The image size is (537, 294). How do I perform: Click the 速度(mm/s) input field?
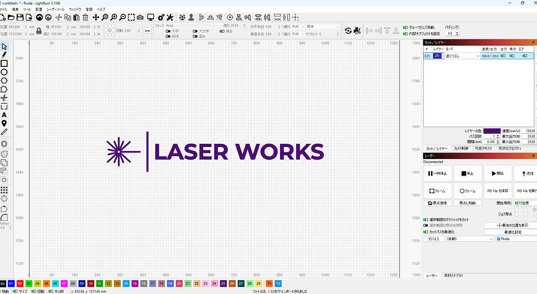[529, 131]
